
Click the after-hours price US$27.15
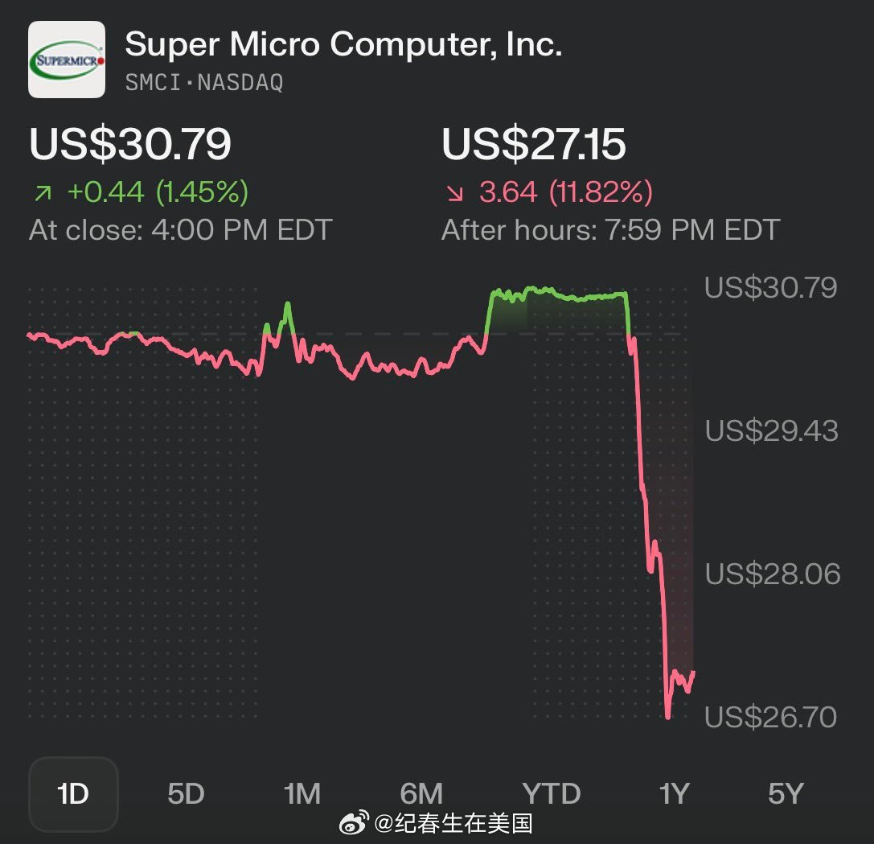[533, 145]
